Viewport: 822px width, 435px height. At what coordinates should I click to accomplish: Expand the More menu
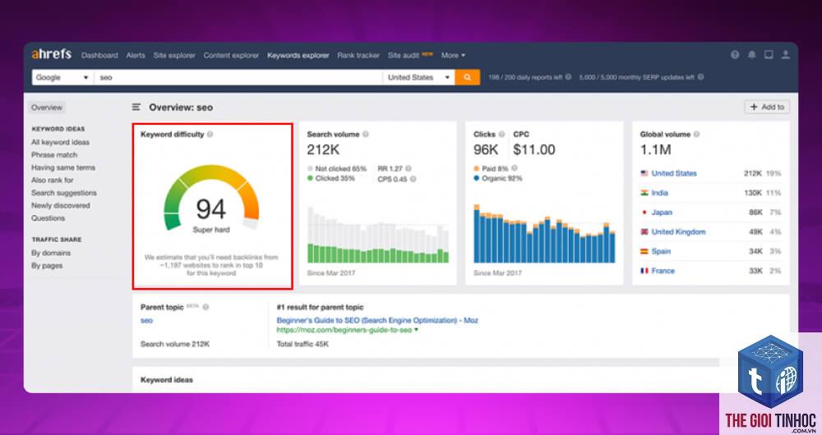click(453, 55)
